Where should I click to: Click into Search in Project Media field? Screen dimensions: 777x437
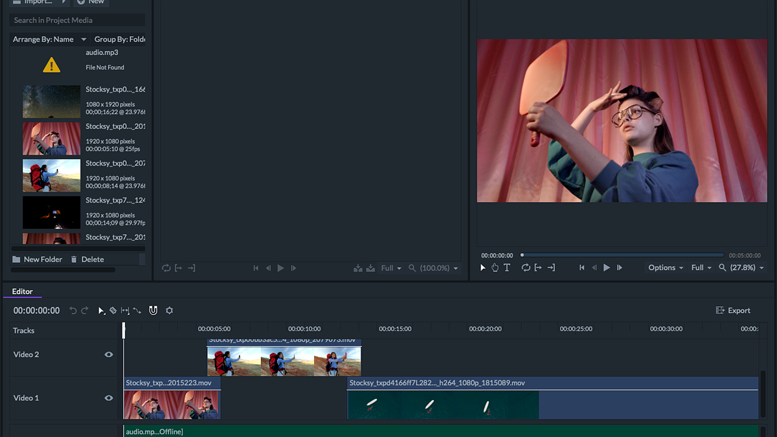[x=78, y=20]
